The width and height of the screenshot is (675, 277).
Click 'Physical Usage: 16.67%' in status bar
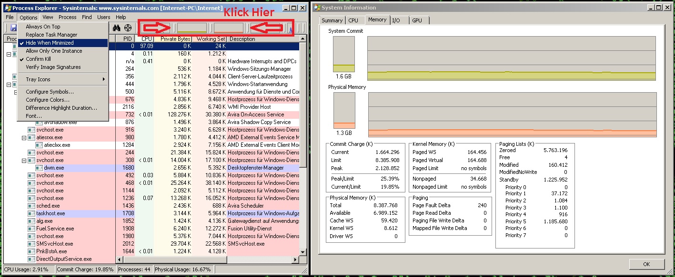(x=183, y=269)
